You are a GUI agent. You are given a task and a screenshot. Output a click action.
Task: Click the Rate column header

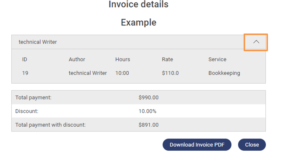[167, 59]
